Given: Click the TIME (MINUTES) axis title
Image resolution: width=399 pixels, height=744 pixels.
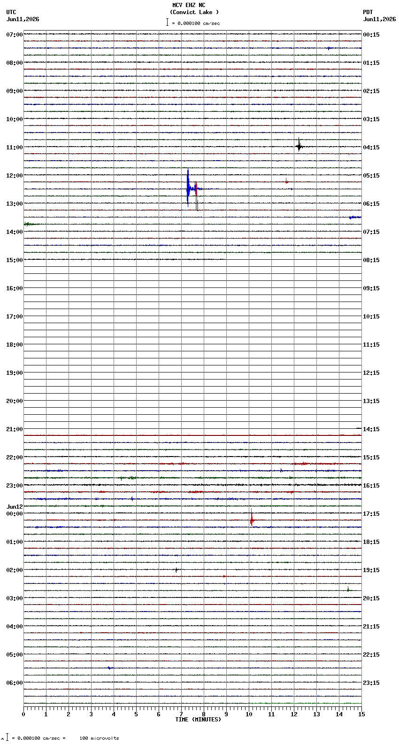Looking at the screenshot, I should [198, 720].
